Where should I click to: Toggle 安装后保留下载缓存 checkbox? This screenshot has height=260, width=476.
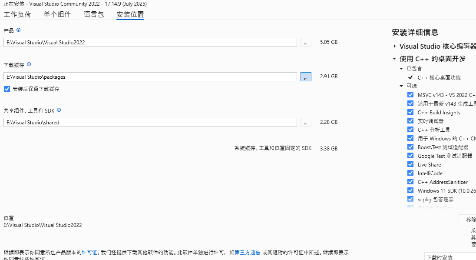click(7, 89)
